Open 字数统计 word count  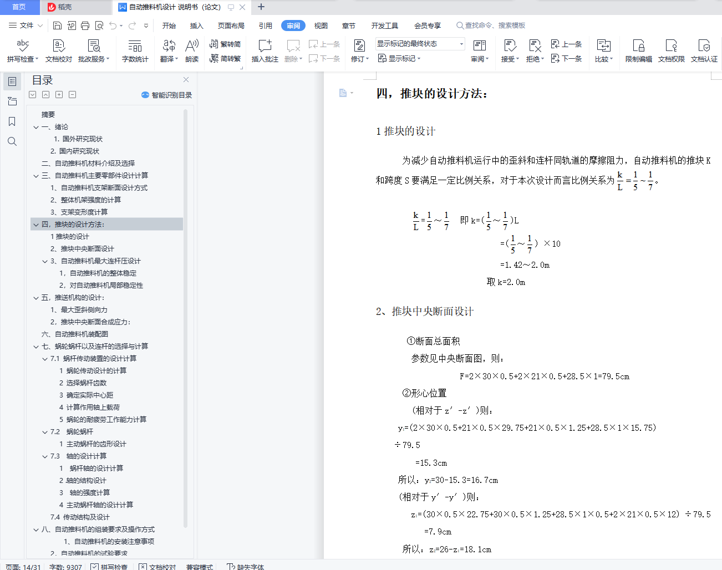click(x=135, y=50)
